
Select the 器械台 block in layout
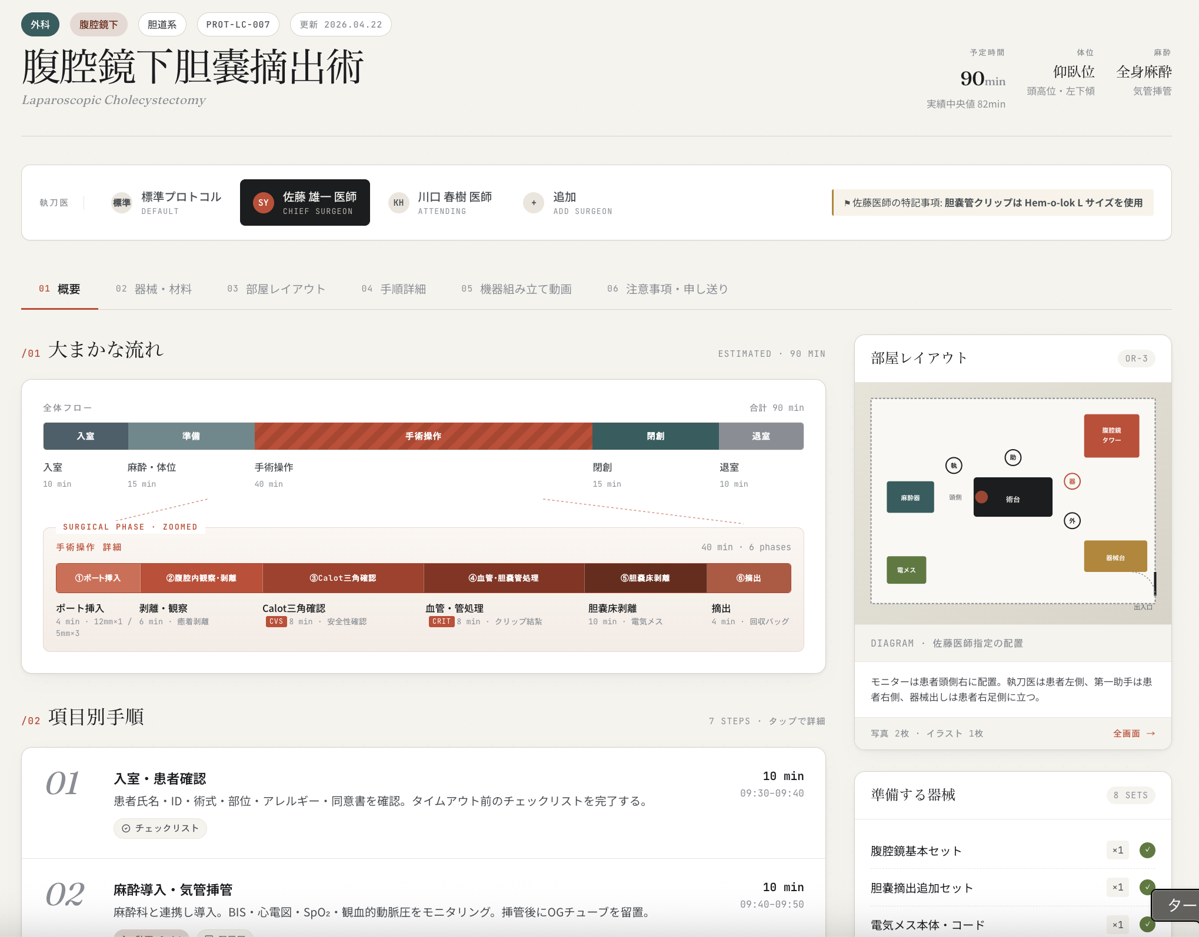1115,556
